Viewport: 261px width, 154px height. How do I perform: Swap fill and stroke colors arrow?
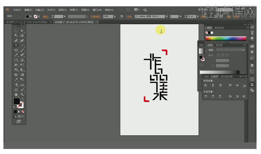[23, 99]
